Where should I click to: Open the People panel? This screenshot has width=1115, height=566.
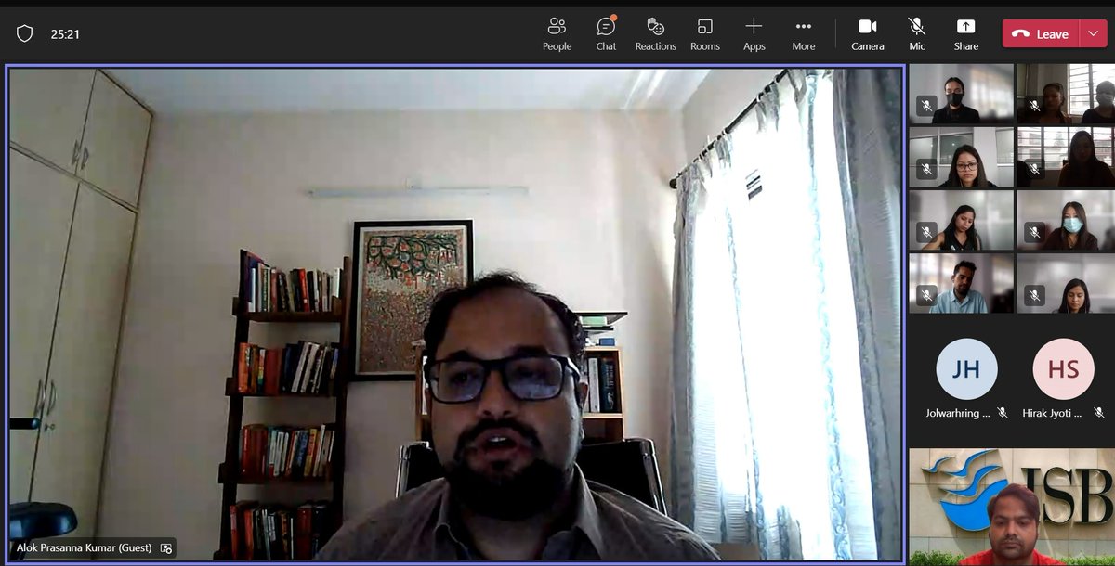coord(557,33)
